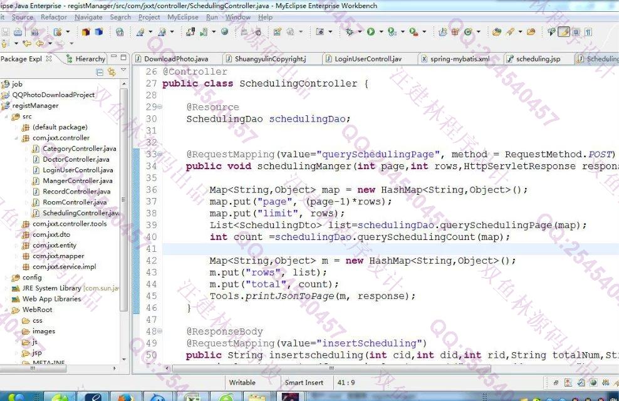
Task: Click the Open Type folder icon
Action: 497,32
